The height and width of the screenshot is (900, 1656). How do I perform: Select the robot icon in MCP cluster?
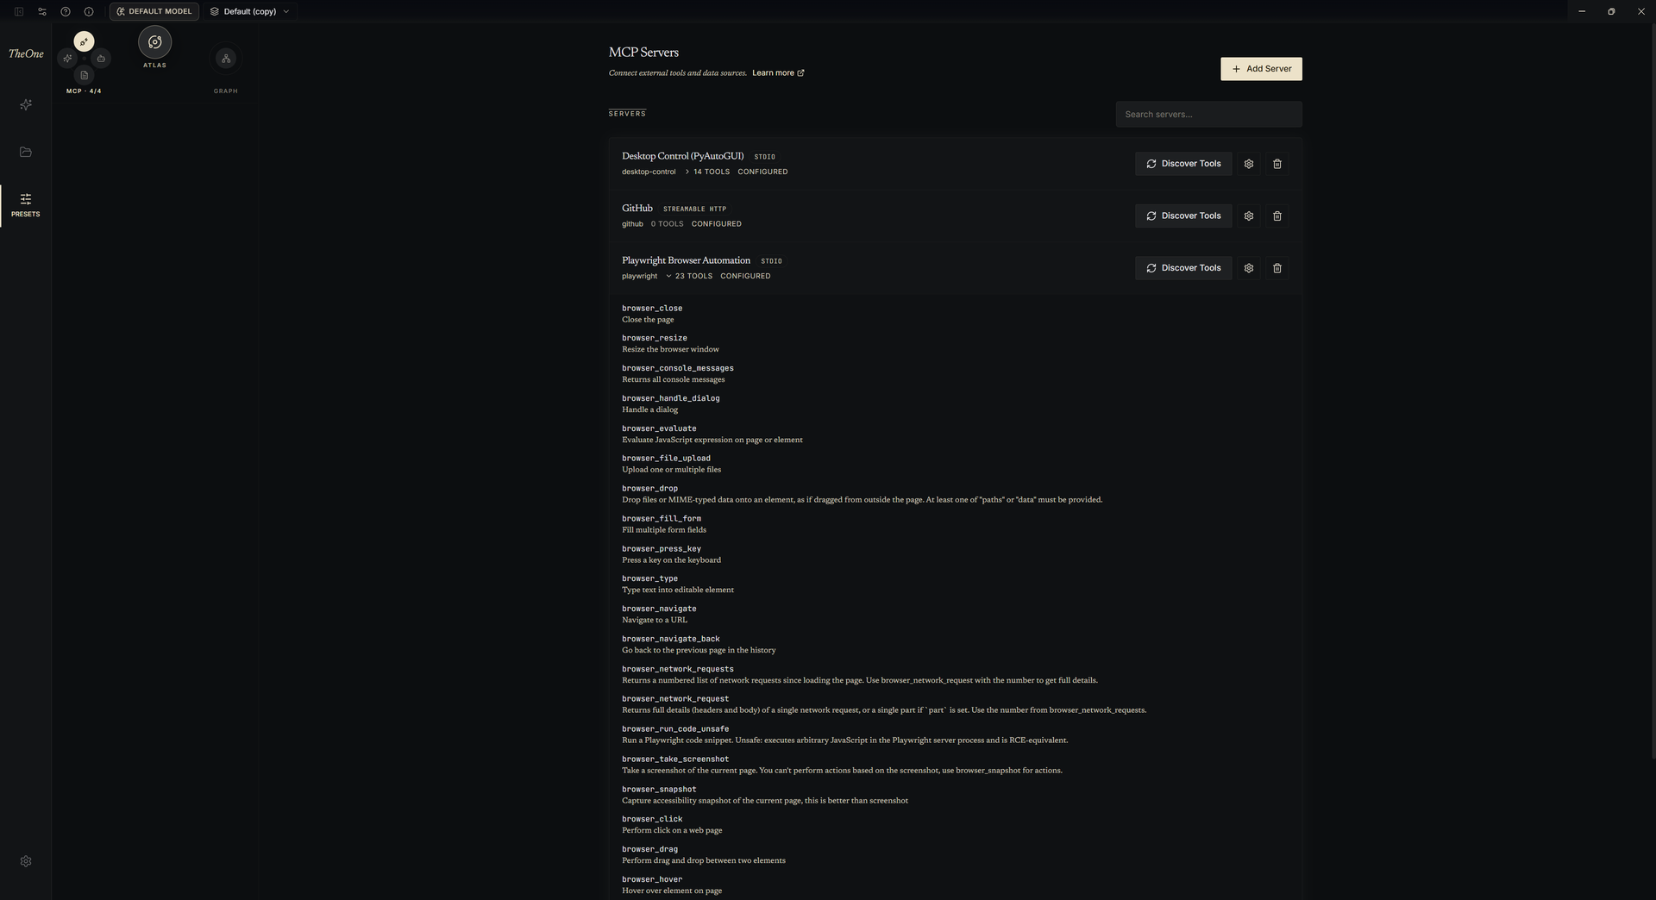coord(101,59)
